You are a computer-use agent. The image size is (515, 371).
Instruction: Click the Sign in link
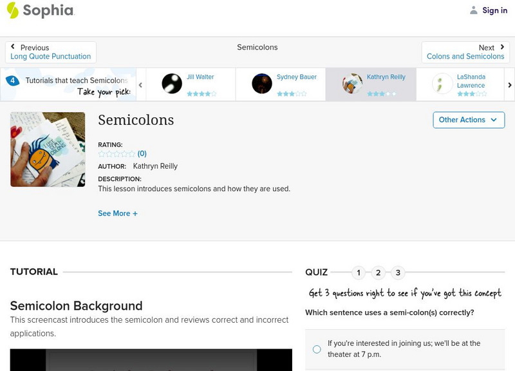click(494, 10)
